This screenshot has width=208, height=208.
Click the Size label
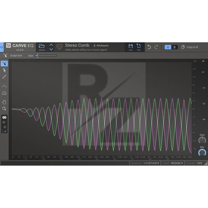31,56
